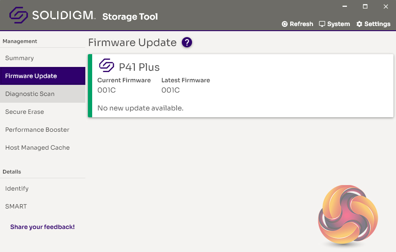The width and height of the screenshot is (396, 252).
Task: Maximize the Storage Tool window
Action: point(365,6)
